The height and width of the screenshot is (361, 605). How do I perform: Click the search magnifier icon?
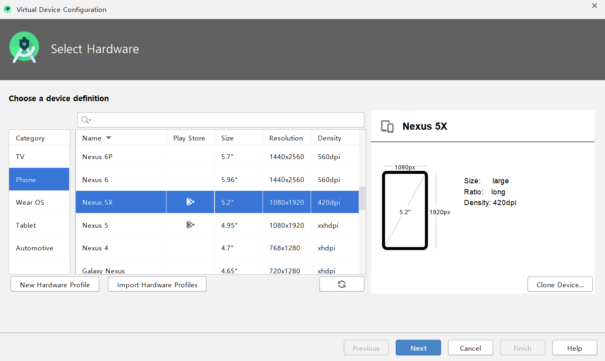pos(86,120)
